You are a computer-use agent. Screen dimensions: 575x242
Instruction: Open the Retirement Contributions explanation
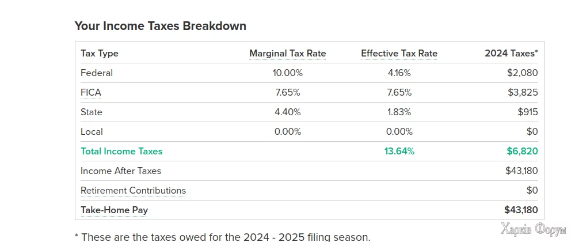pyautogui.click(x=133, y=191)
